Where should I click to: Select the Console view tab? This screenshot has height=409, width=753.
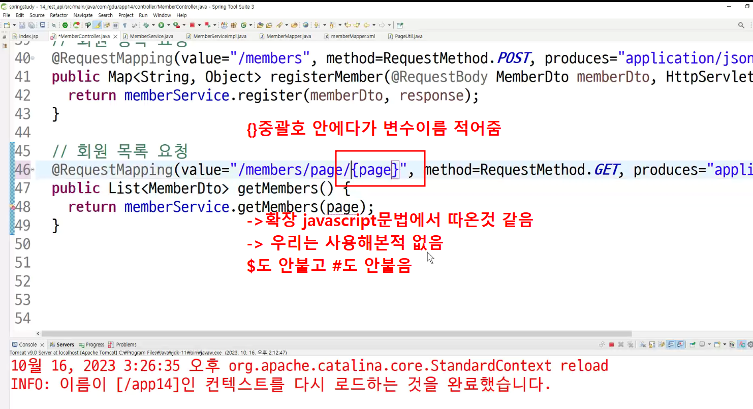[x=28, y=344]
